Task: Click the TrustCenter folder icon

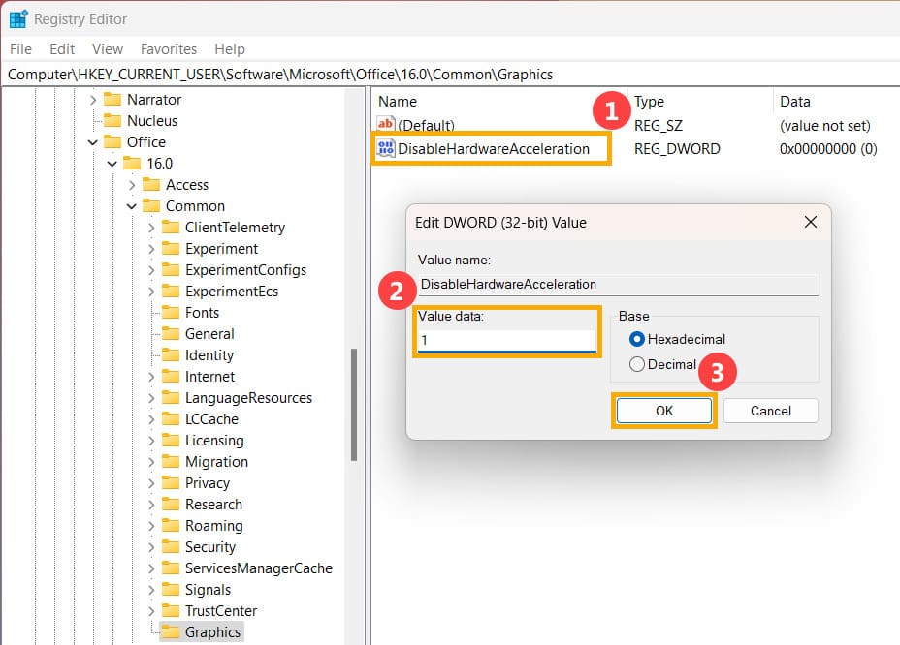Action: point(171,611)
